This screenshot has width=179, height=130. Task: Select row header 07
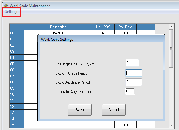(17, 76)
